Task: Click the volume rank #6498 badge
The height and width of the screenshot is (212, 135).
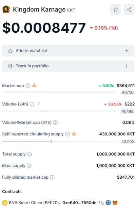Action: (x=128, y=111)
